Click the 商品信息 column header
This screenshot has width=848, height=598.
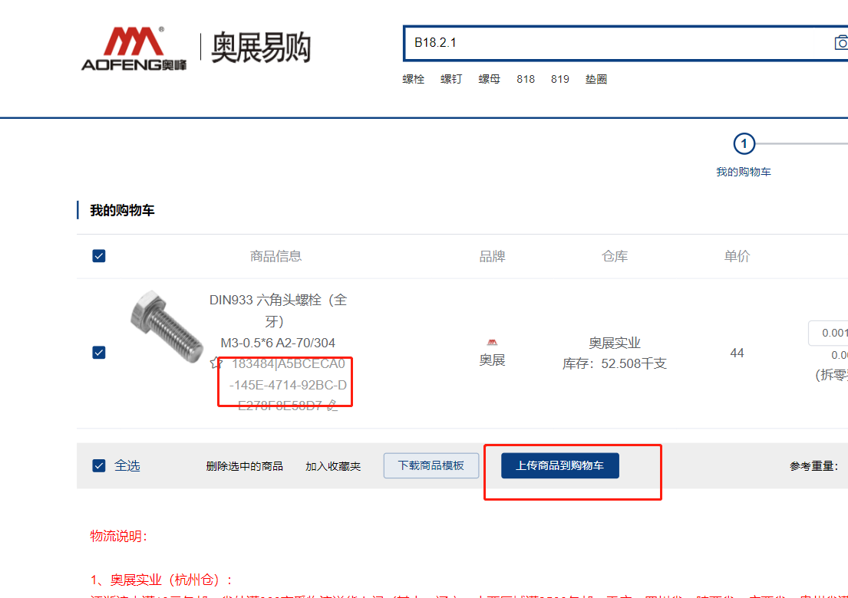(x=276, y=256)
